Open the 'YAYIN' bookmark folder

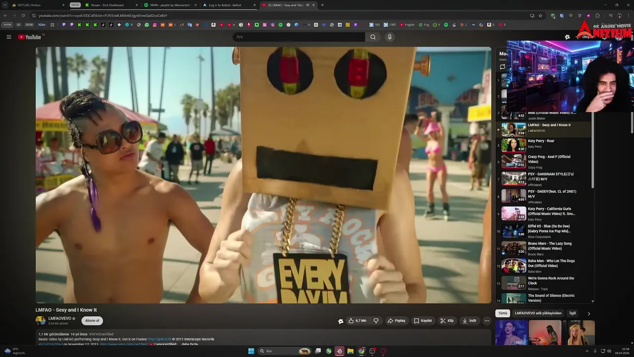pos(7,25)
